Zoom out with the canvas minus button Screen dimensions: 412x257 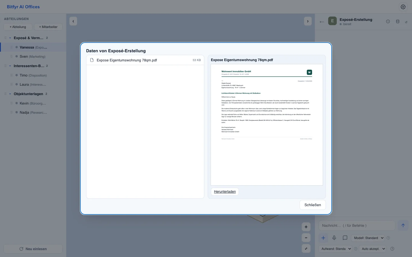pyautogui.click(x=306, y=238)
